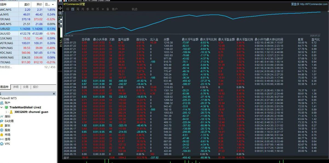This screenshot has width=329, height=163.
Task: Click the move crosshair icon on chart sidebar
Action: pyautogui.click(x=60, y=8)
